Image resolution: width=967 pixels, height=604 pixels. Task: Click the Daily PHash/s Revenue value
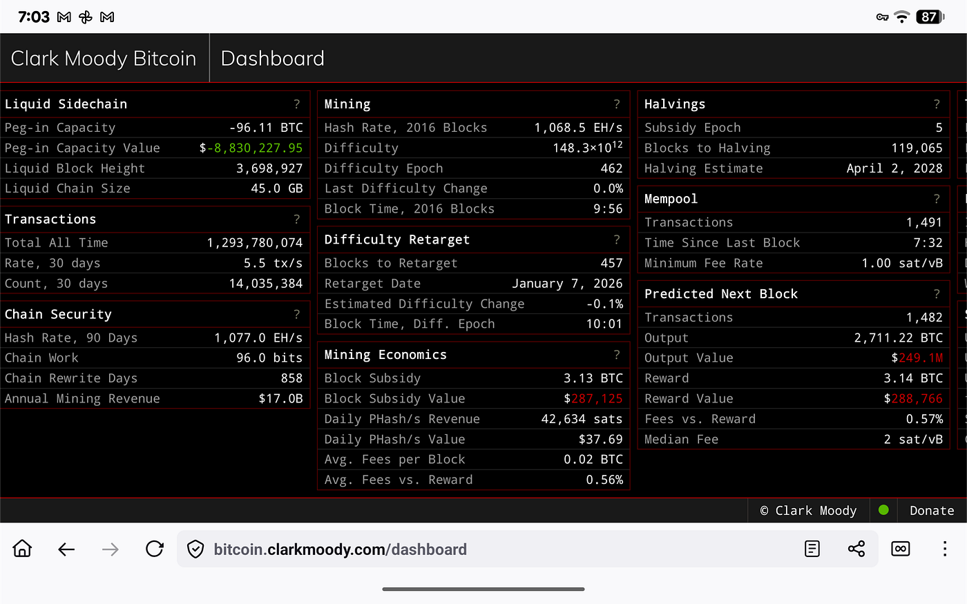[582, 419]
